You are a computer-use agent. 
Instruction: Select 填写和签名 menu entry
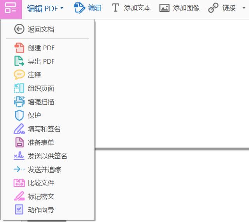44,129
